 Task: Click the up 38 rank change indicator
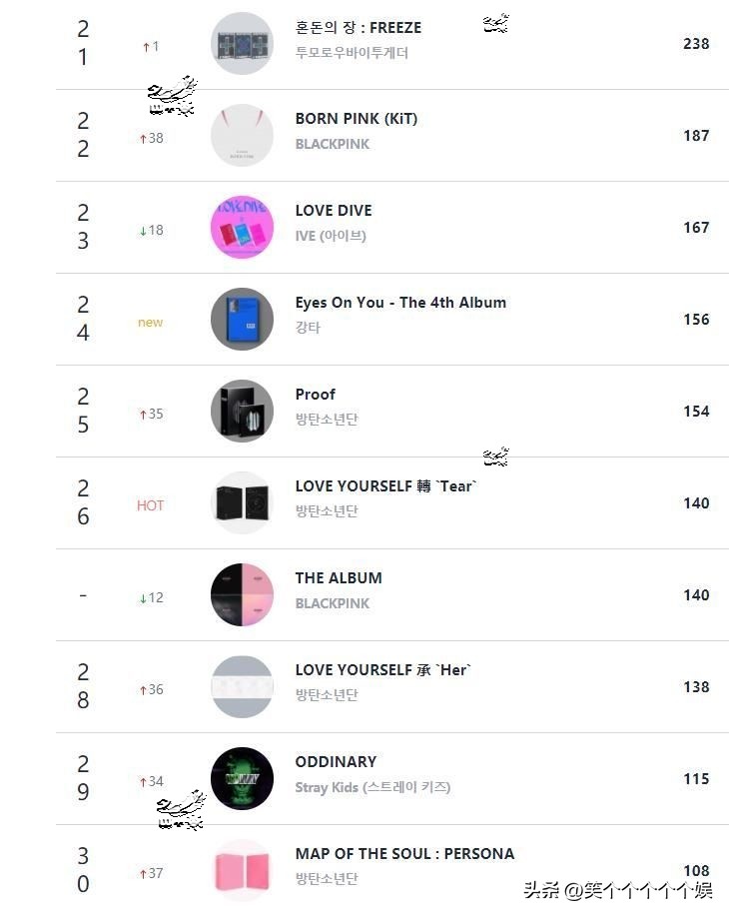tap(151, 139)
